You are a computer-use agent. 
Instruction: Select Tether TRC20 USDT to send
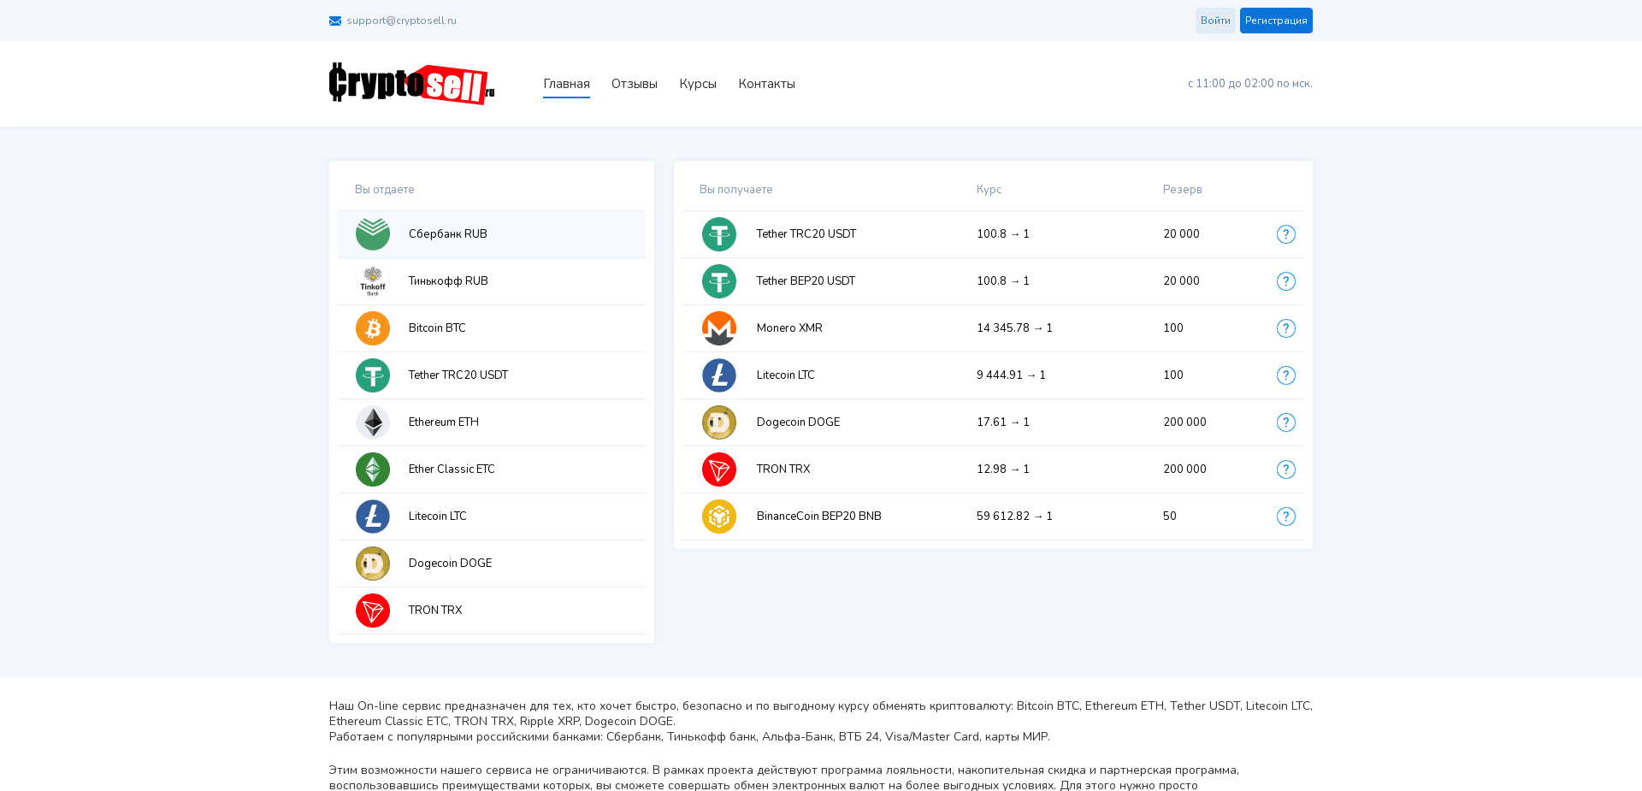pyautogui.click(x=492, y=375)
